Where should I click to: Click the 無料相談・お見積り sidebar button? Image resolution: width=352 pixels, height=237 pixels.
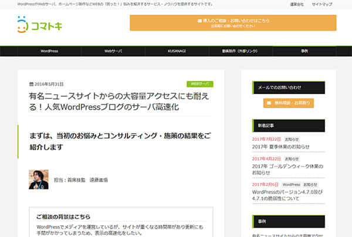tap(289, 103)
